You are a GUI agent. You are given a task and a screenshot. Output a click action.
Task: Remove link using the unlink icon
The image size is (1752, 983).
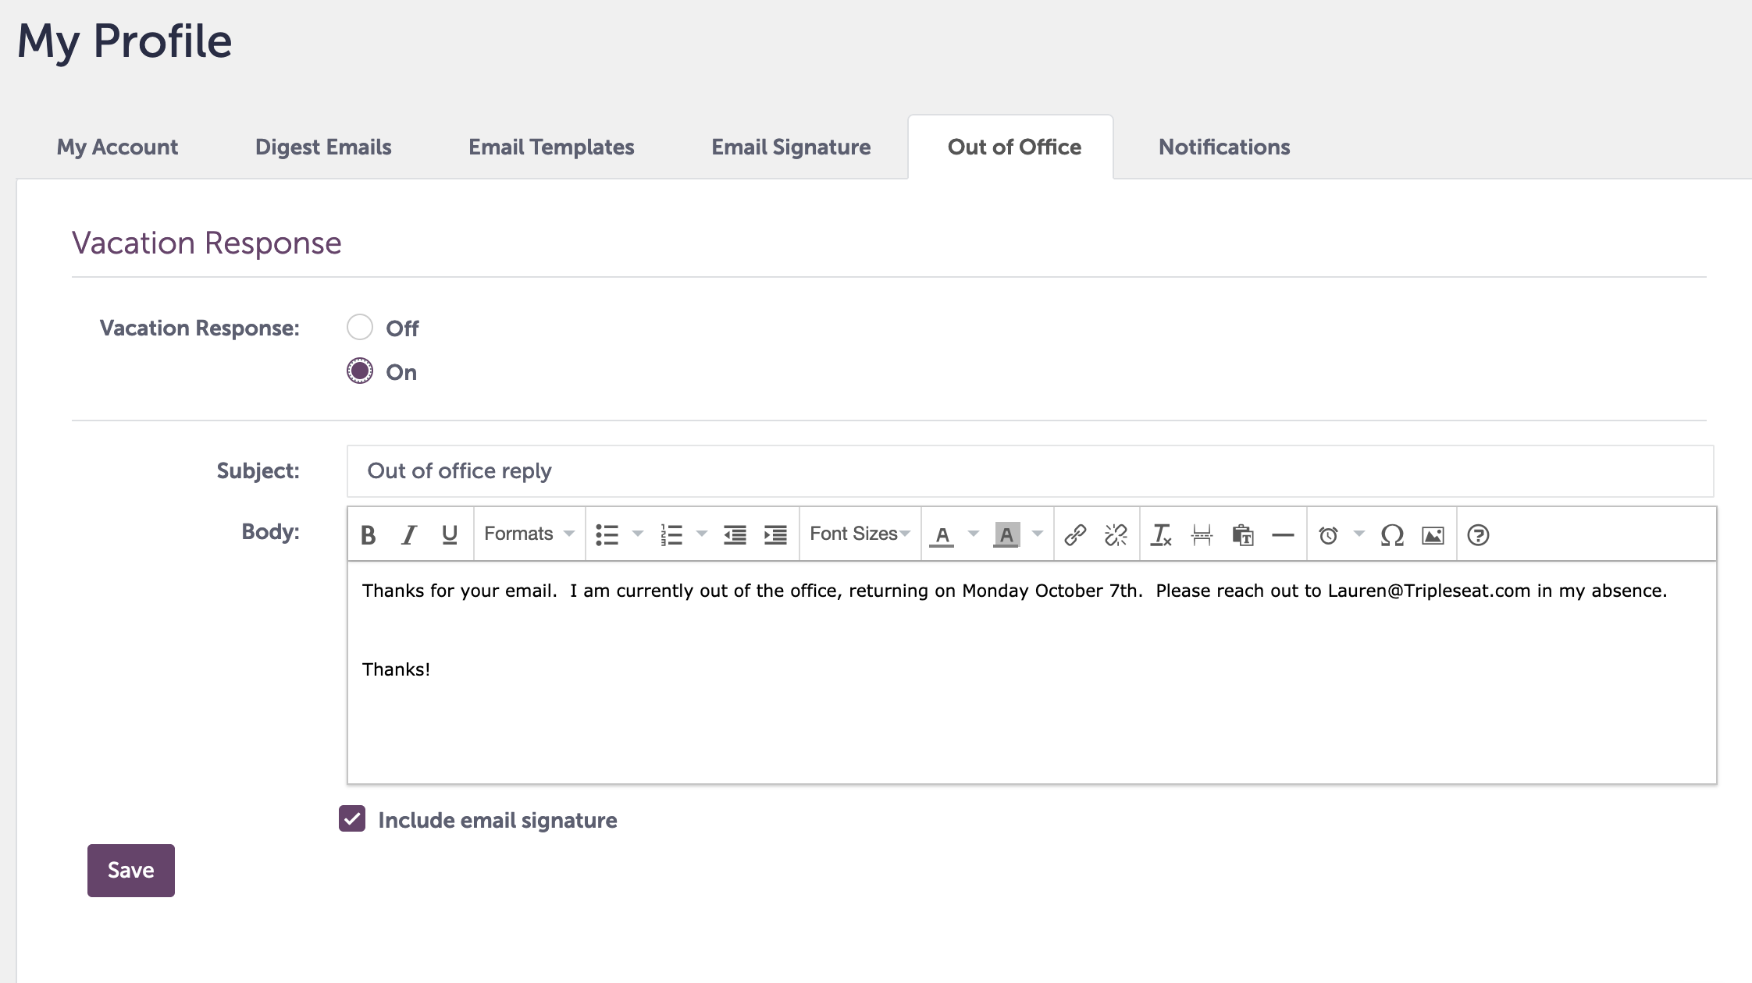[1116, 534]
